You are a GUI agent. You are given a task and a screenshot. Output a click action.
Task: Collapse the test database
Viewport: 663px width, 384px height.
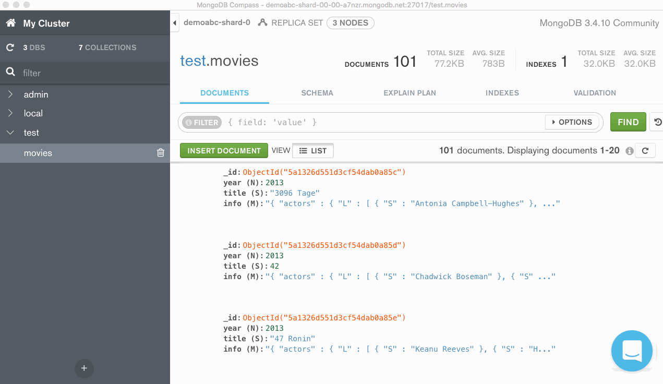tap(10, 133)
